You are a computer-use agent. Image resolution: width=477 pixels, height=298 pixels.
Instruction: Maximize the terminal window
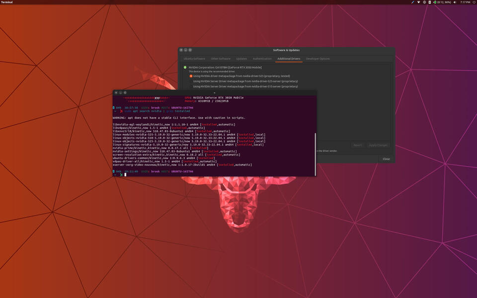[x=125, y=92]
